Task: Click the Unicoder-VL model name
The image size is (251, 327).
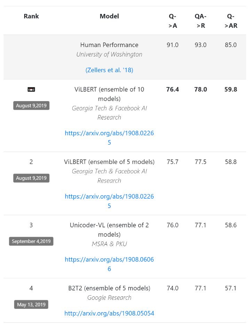Action: 109,230
